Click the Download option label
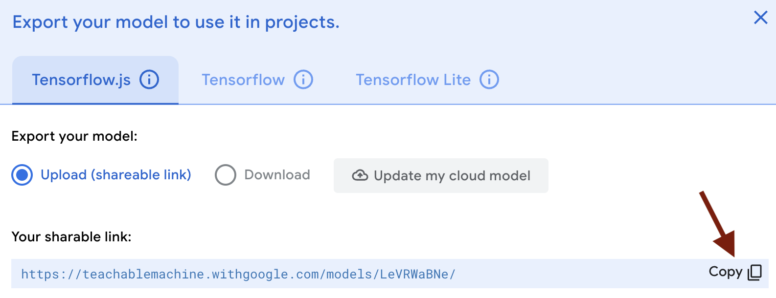This screenshot has width=776, height=298. [277, 175]
